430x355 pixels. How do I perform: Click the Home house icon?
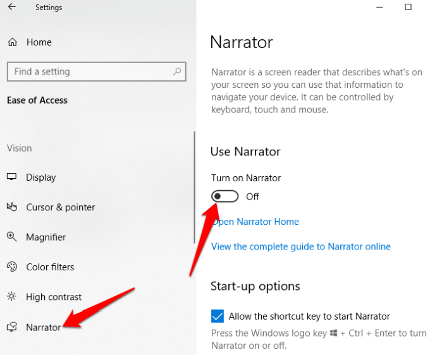13,42
